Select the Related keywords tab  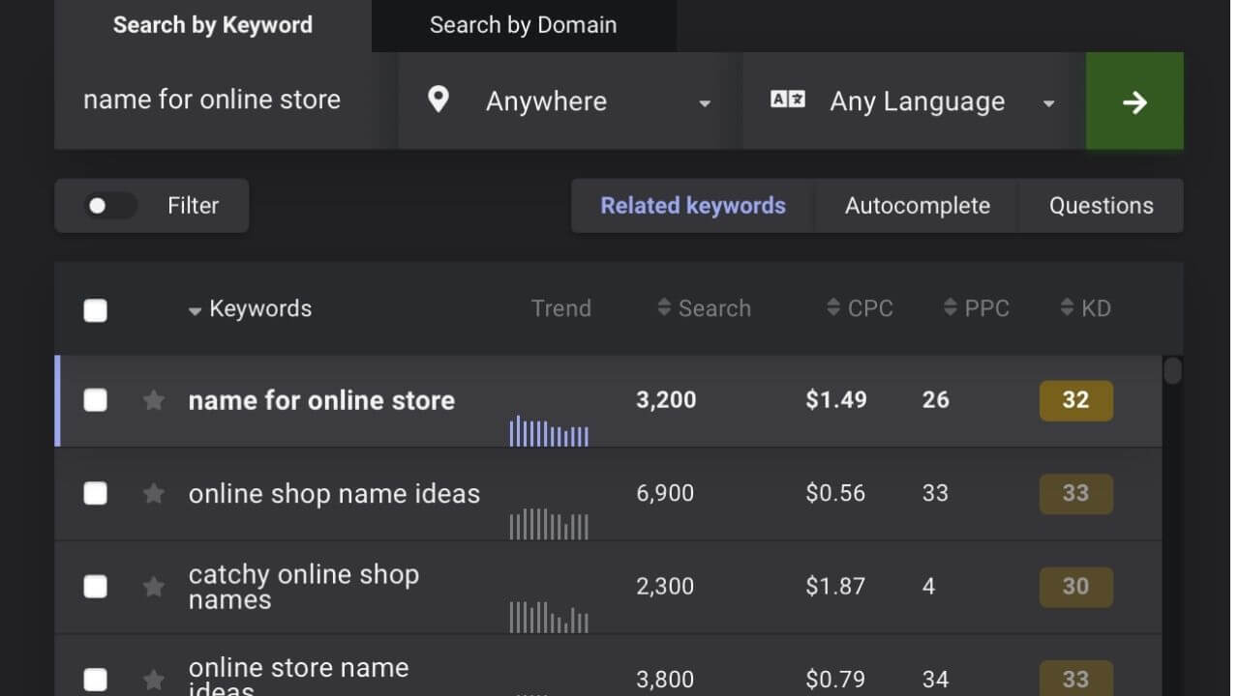coord(693,206)
